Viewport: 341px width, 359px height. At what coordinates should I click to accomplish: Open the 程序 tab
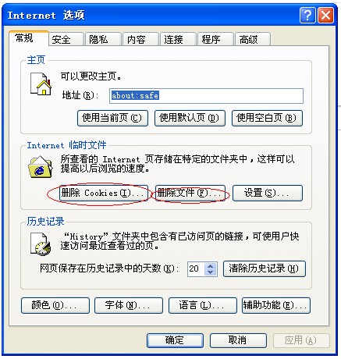pyautogui.click(x=211, y=40)
